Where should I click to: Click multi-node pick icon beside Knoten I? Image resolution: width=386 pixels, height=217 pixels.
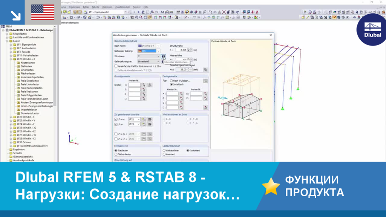(x=150, y=85)
